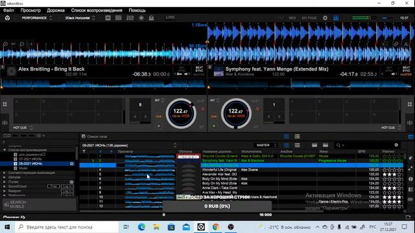Image resolution: width=415 pixels, height=233 pixels.
Task: Open deck 2 INT mode selector
Action: pyautogui.click(x=215, y=101)
